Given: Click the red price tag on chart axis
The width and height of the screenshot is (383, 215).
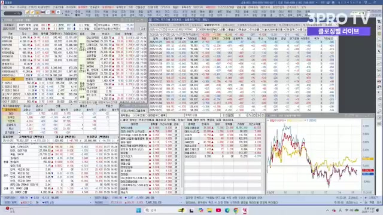Looking at the screenshot, I should point(367,170).
